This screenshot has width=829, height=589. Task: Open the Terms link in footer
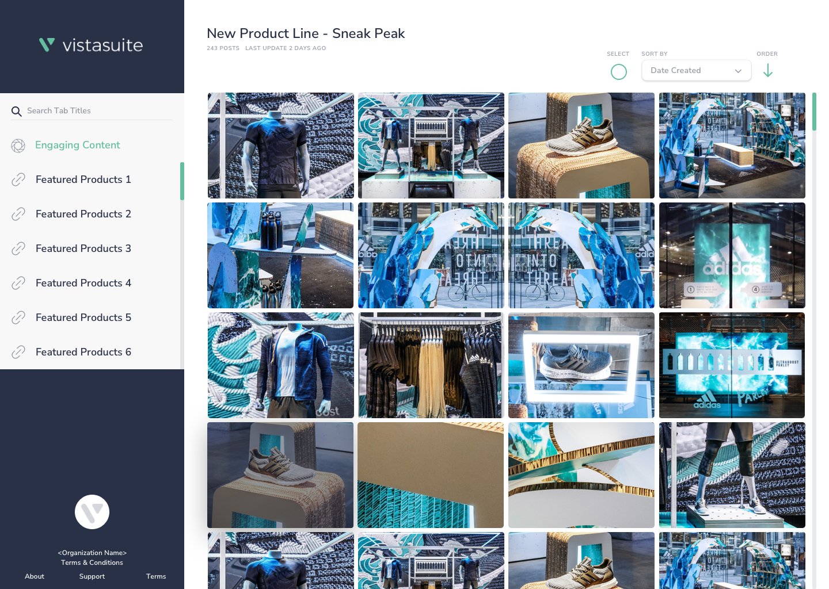156,576
